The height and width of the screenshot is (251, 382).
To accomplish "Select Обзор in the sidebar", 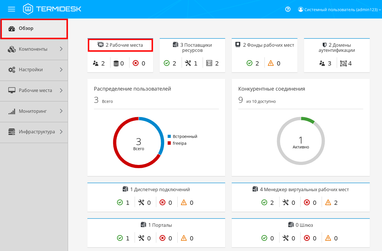I will click(x=26, y=28).
